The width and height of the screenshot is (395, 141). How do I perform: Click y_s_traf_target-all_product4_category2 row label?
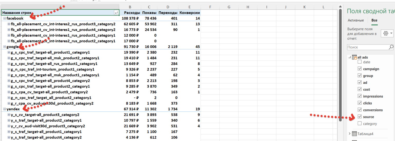(46, 137)
